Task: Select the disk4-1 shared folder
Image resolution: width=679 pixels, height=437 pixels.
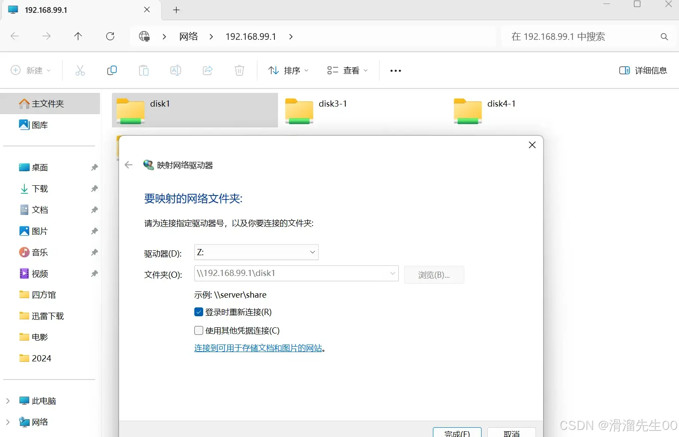Action: [x=531, y=110]
